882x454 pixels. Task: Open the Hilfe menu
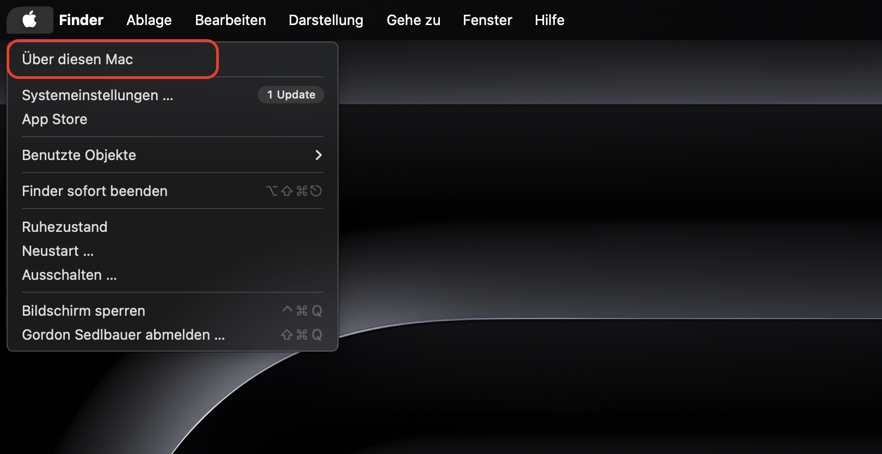(x=549, y=20)
